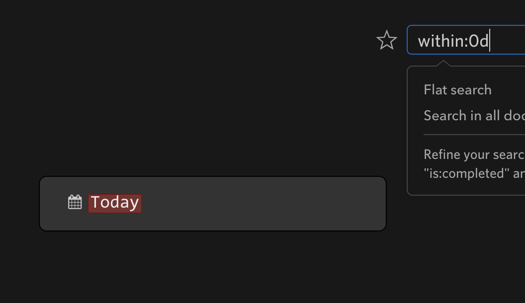Select Search in all documents option
Screen dimensions: 525x303
[x=474, y=115]
